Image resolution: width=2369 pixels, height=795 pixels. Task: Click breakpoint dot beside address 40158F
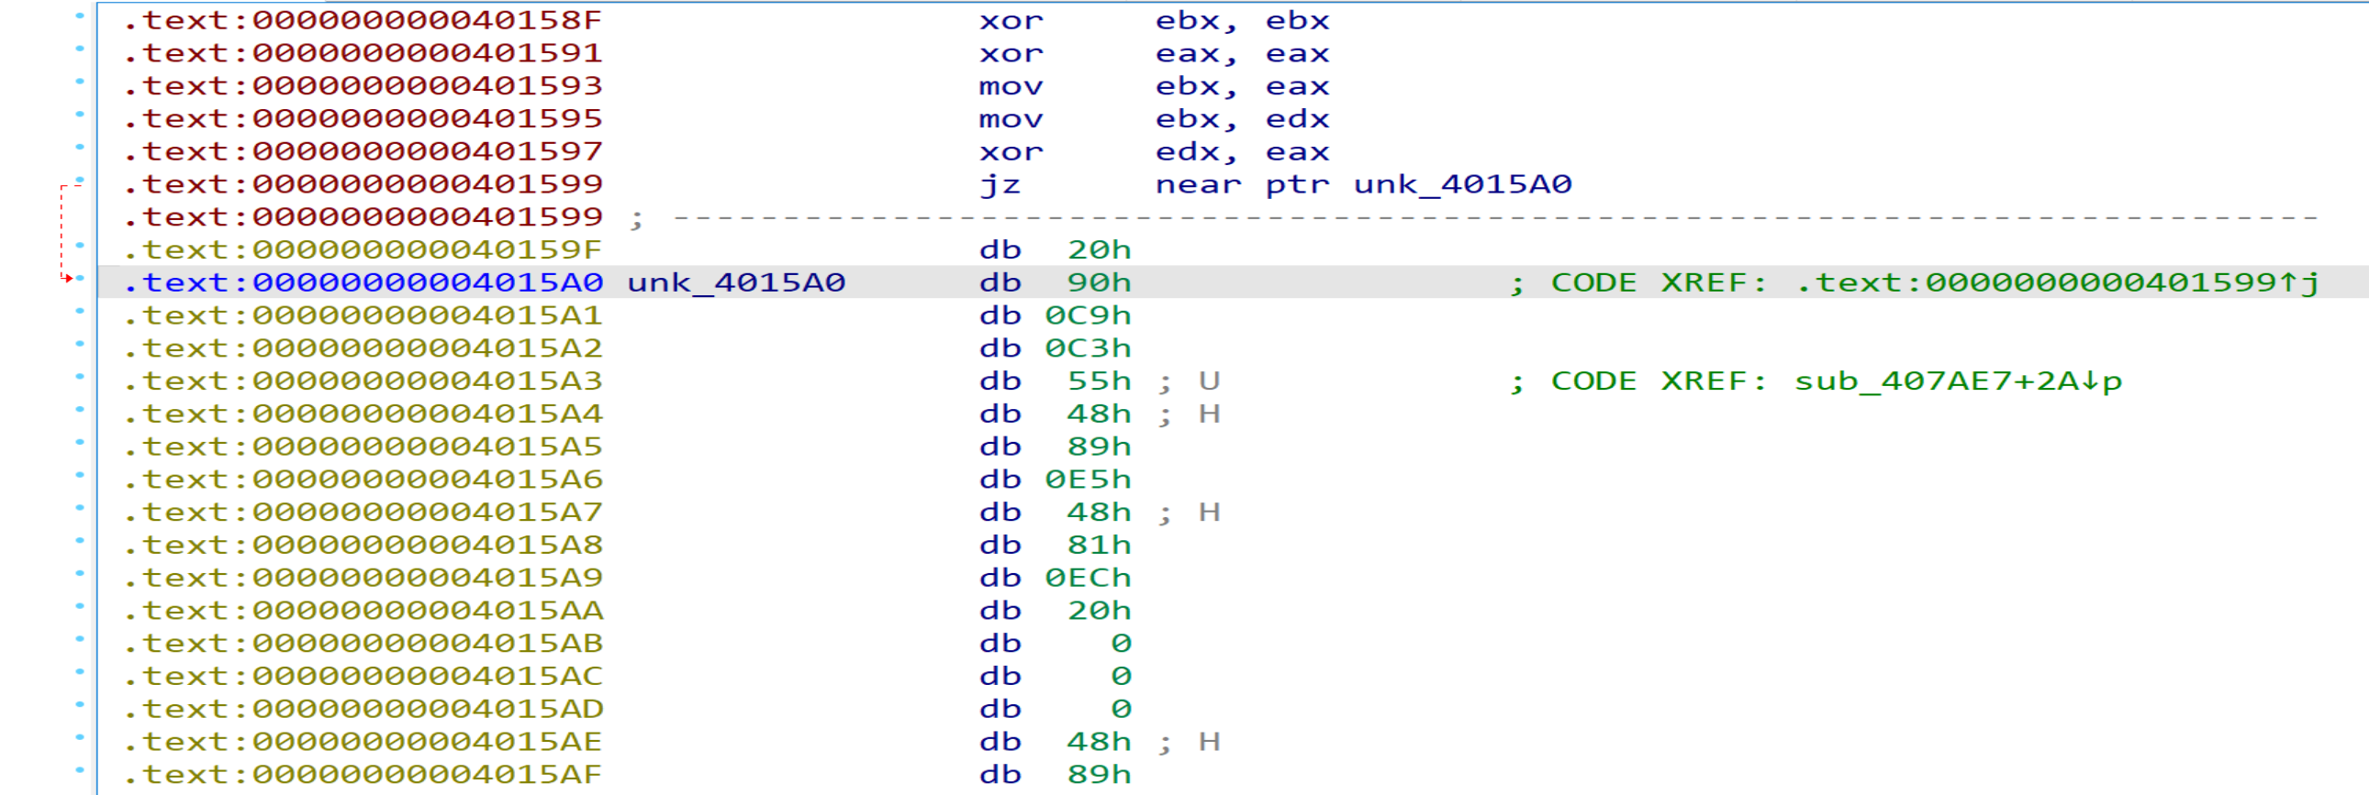point(80,16)
